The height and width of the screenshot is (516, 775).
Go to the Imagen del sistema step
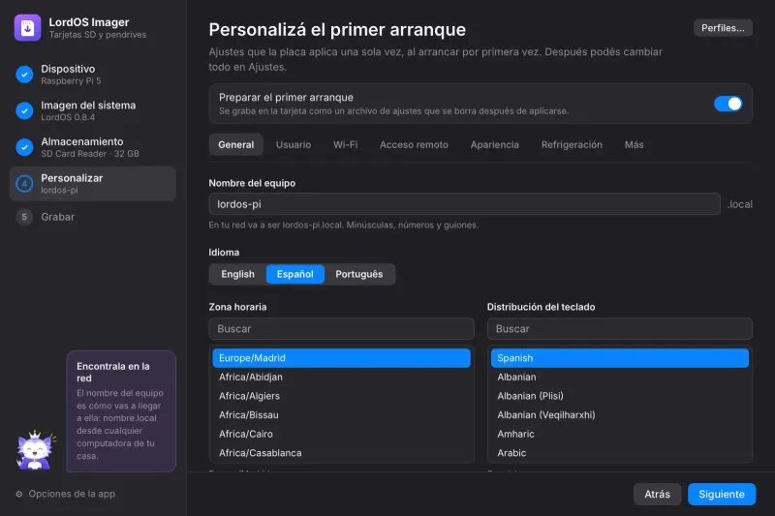coord(93,111)
